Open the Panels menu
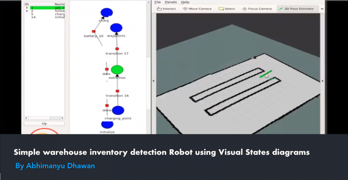Image resolution: width=348 pixels, height=180 pixels. point(171,2)
